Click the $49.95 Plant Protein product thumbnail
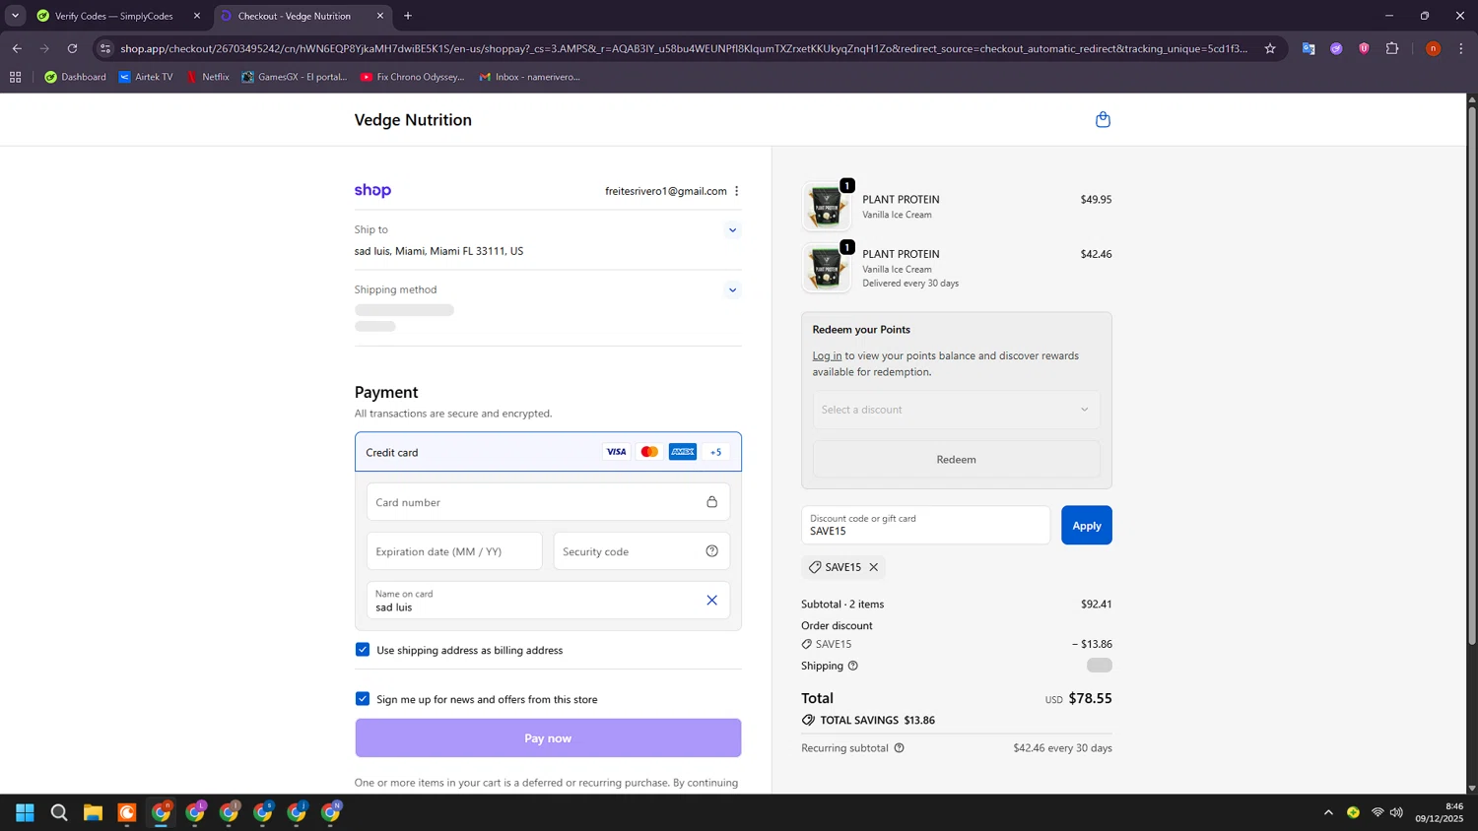 (x=826, y=207)
